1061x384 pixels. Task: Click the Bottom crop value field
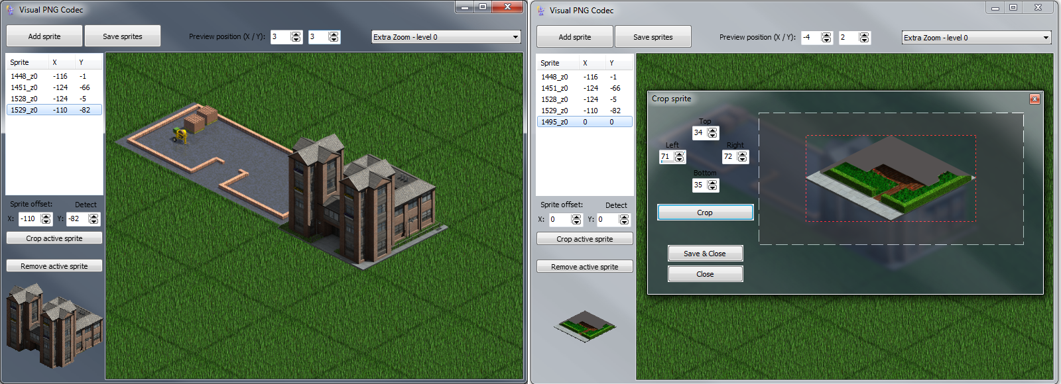700,185
